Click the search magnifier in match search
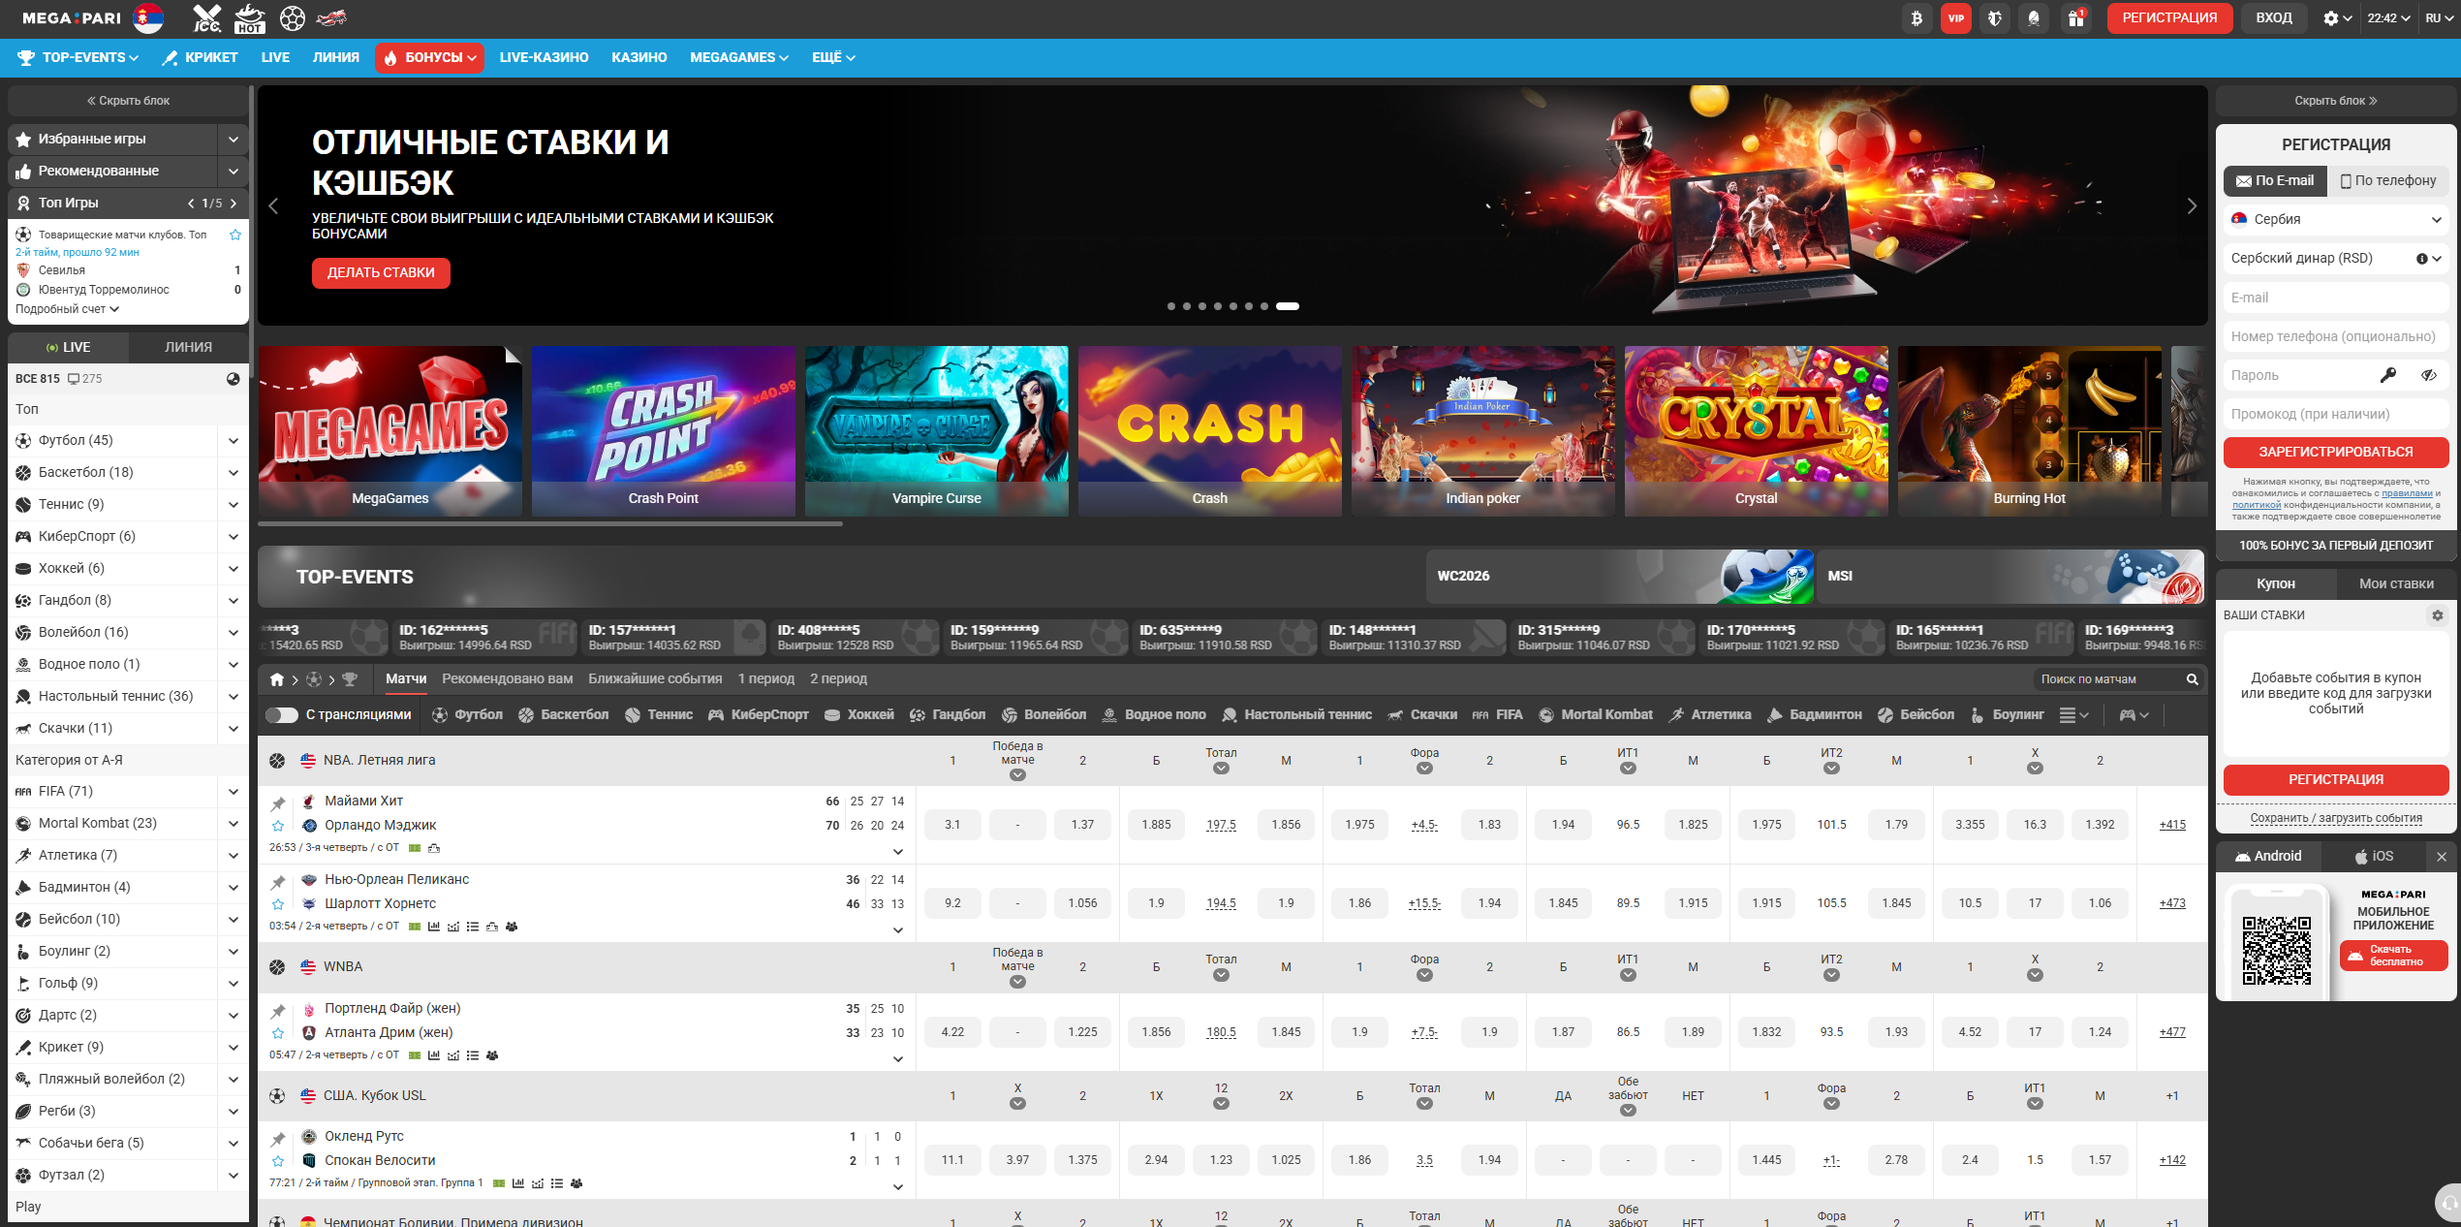The height and width of the screenshot is (1227, 2461). [x=2192, y=679]
